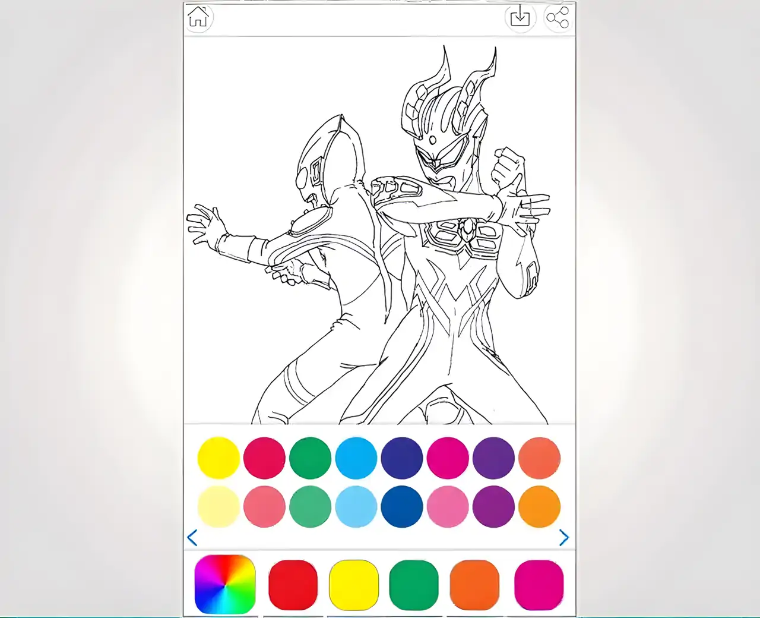The image size is (760, 618).
Task: Go to the home screen icon
Action: pos(198,17)
